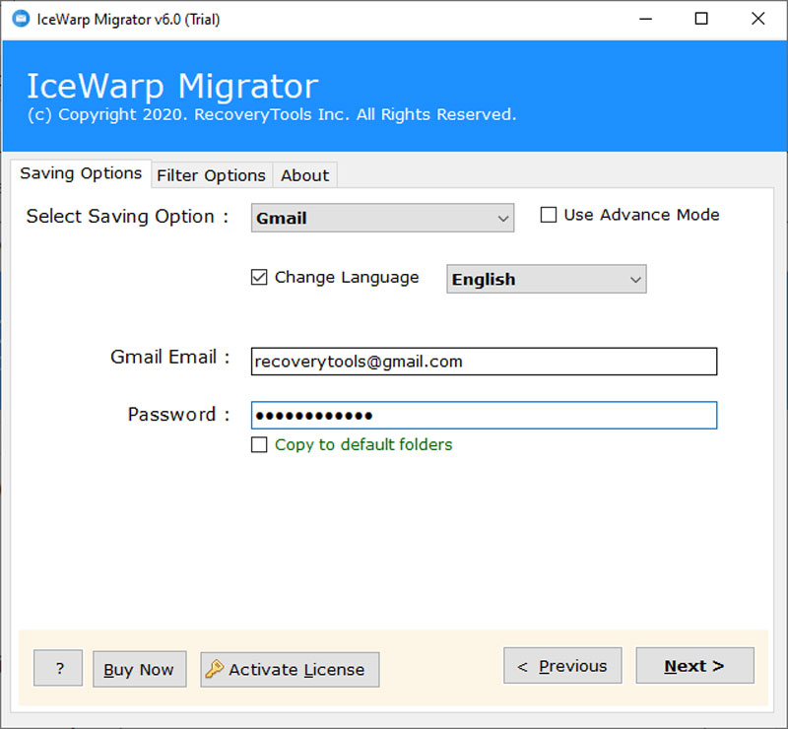Go back with the Previous button
Image resolution: width=788 pixels, height=729 pixels.
[x=562, y=666]
